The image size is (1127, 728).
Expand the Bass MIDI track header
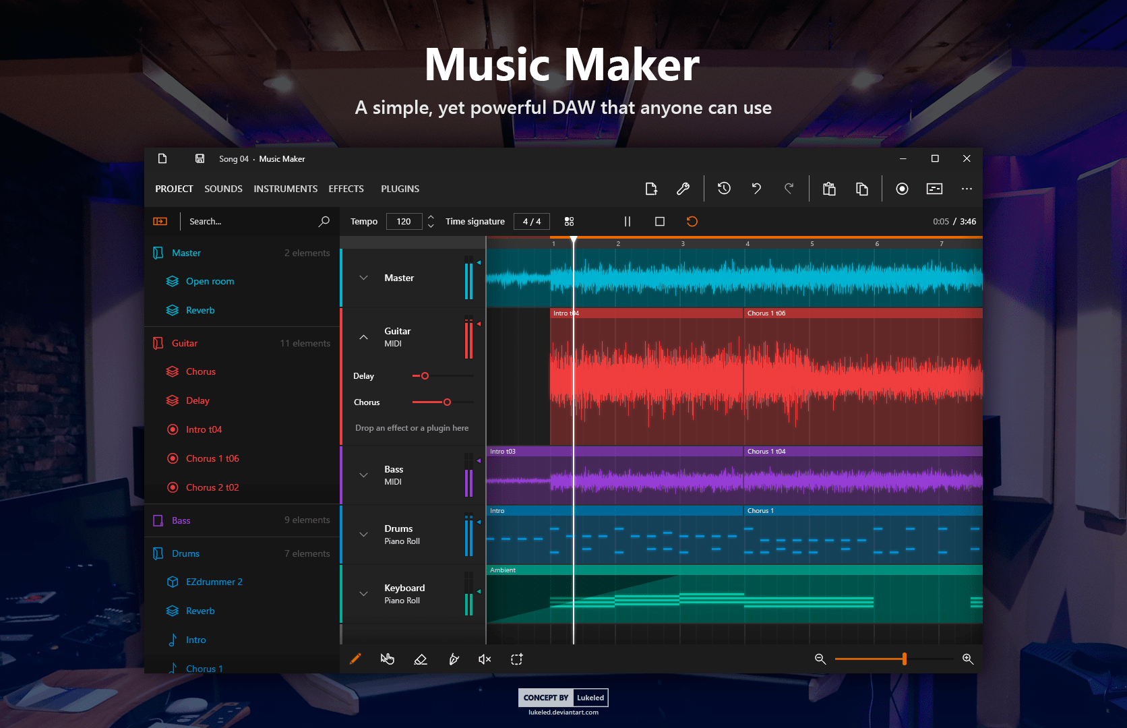[x=363, y=475]
